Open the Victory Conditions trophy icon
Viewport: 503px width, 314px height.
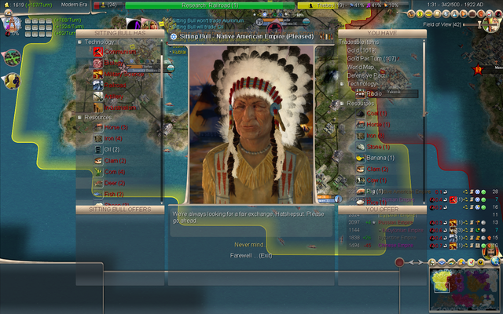tap(481, 14)
